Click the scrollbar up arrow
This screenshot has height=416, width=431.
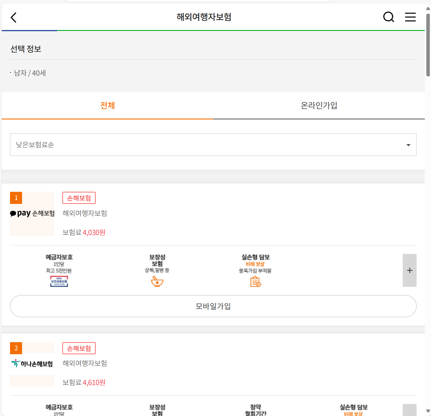coord(428,9)
